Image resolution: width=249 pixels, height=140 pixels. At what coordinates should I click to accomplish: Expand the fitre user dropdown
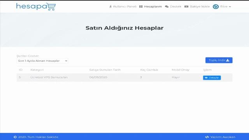tap(226, 7)
